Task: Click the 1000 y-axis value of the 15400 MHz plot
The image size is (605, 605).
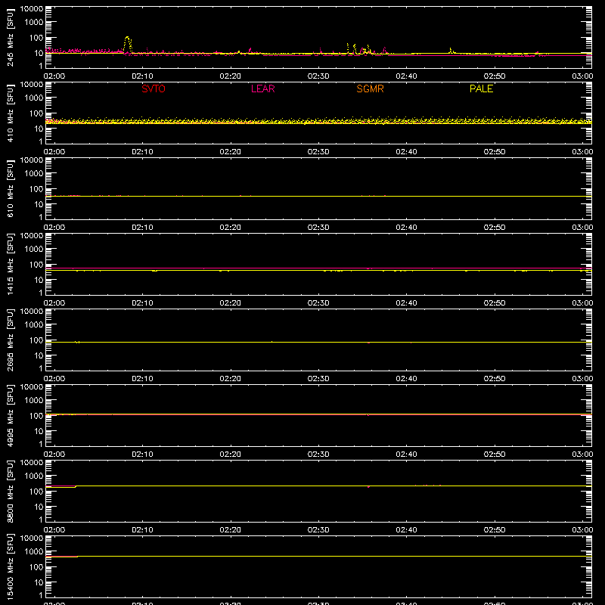Action: pyautogui.click(x=34, y=552)
